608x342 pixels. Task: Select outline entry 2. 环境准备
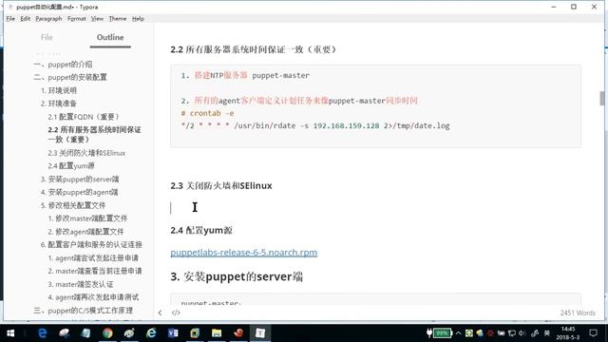[x=59, y=104]
